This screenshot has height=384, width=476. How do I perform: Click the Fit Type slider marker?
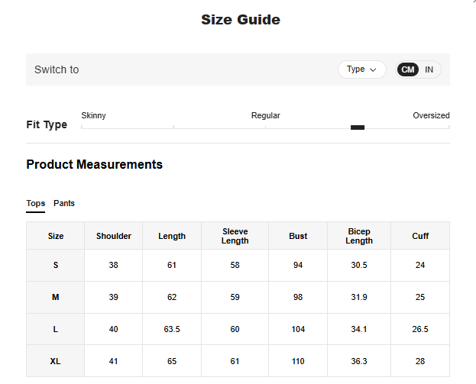pos(358,127)
